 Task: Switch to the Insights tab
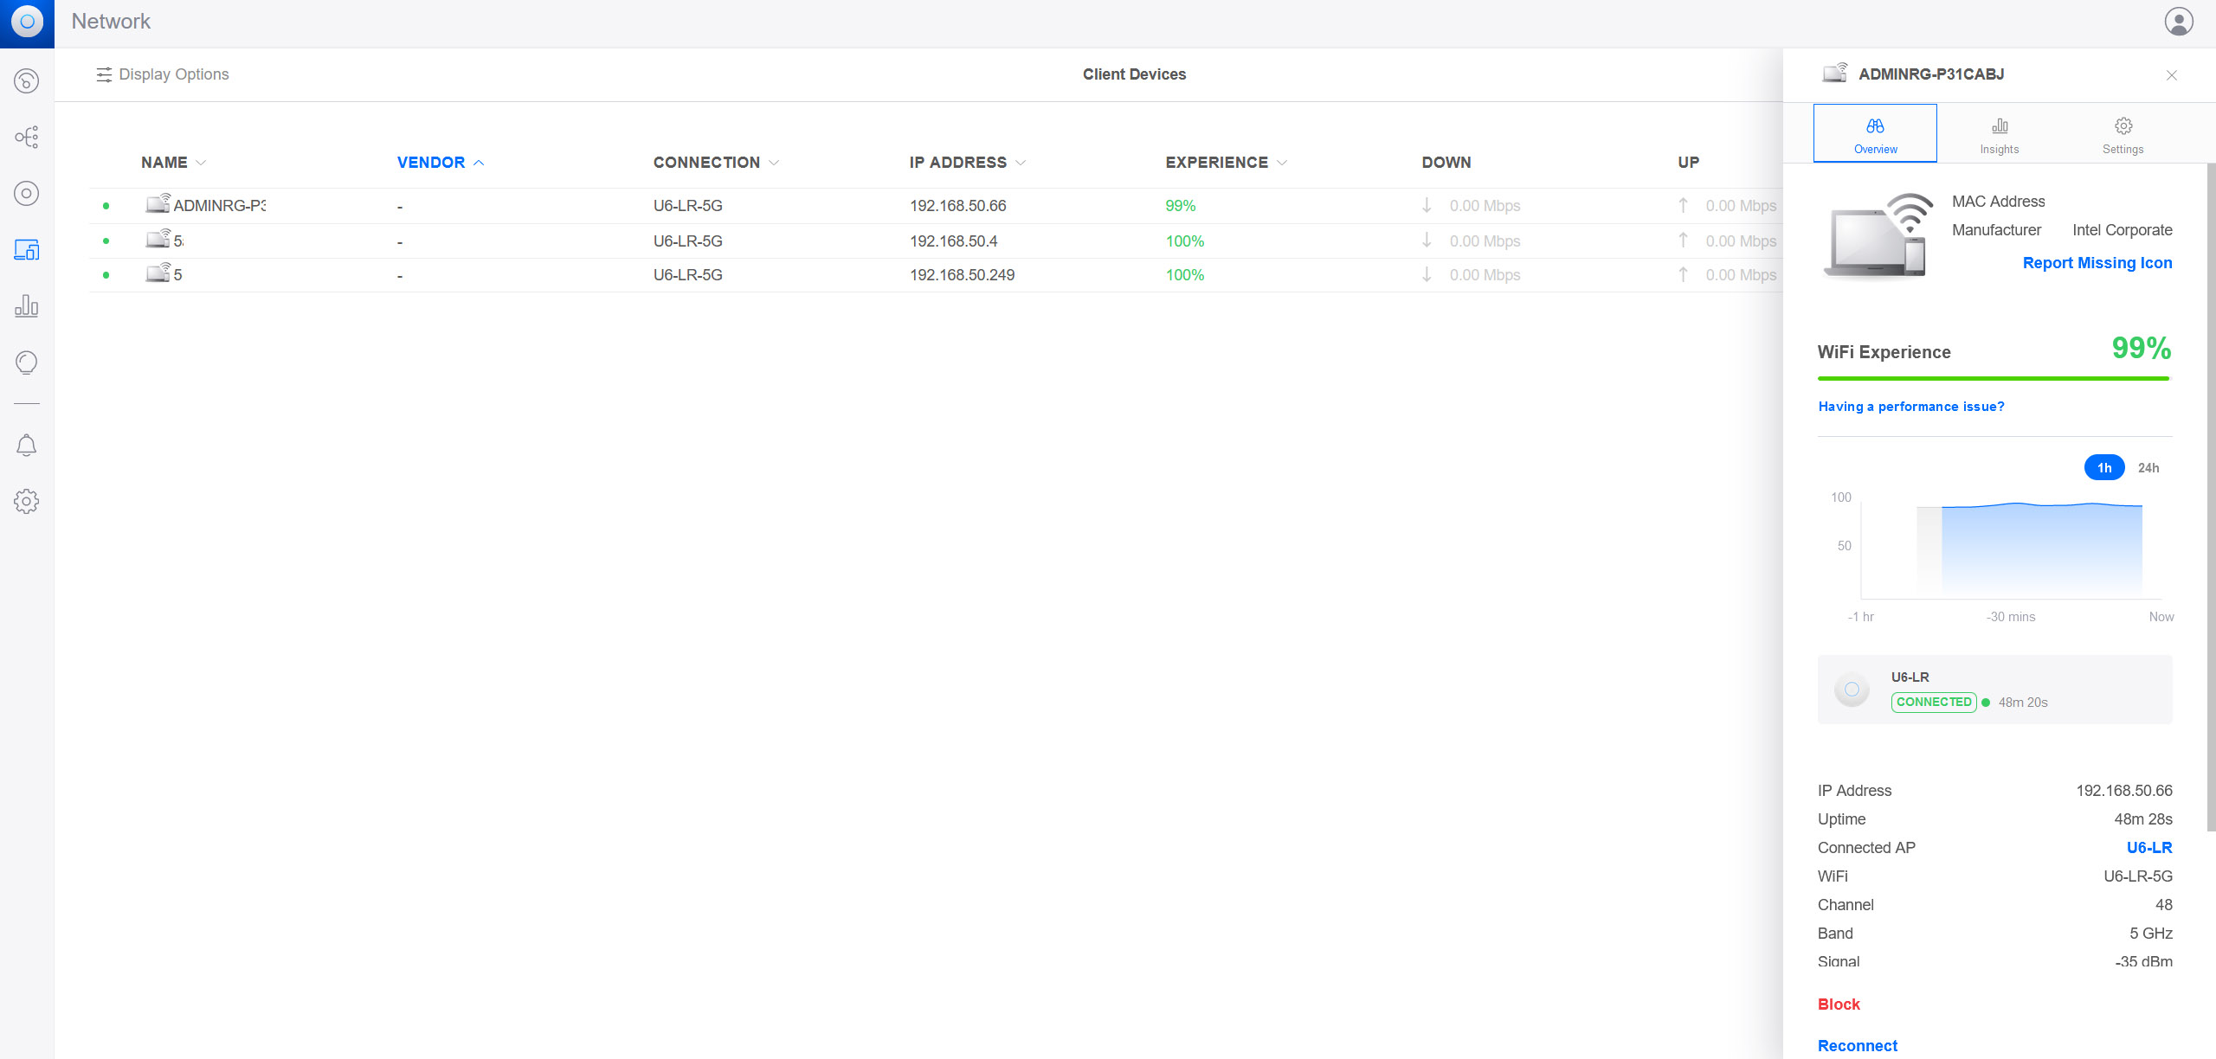coord(2000,133)
